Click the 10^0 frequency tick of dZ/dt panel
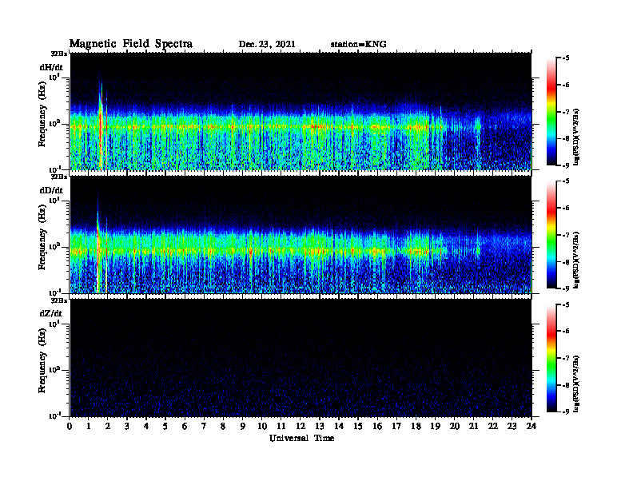The width and height of the screenshot is (633, 489). pyautogui.click(x=54, y=370)
